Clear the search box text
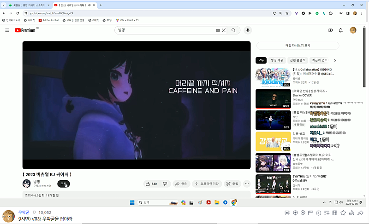 click(x=224, y=30)
